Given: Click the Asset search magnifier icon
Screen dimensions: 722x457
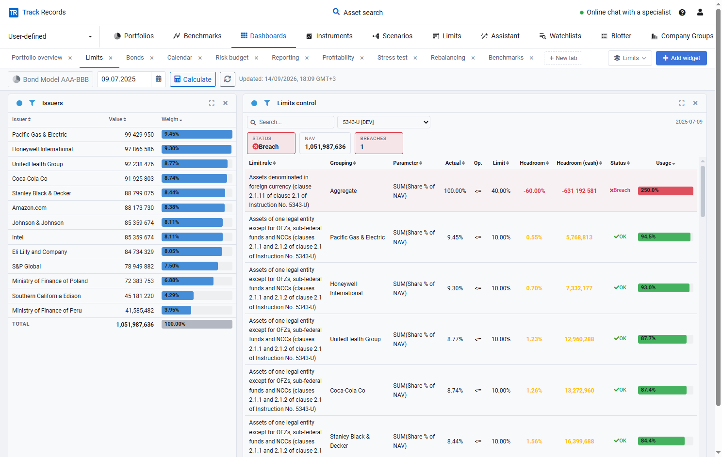Looking at the screenshot, I should tap(336, 12).
